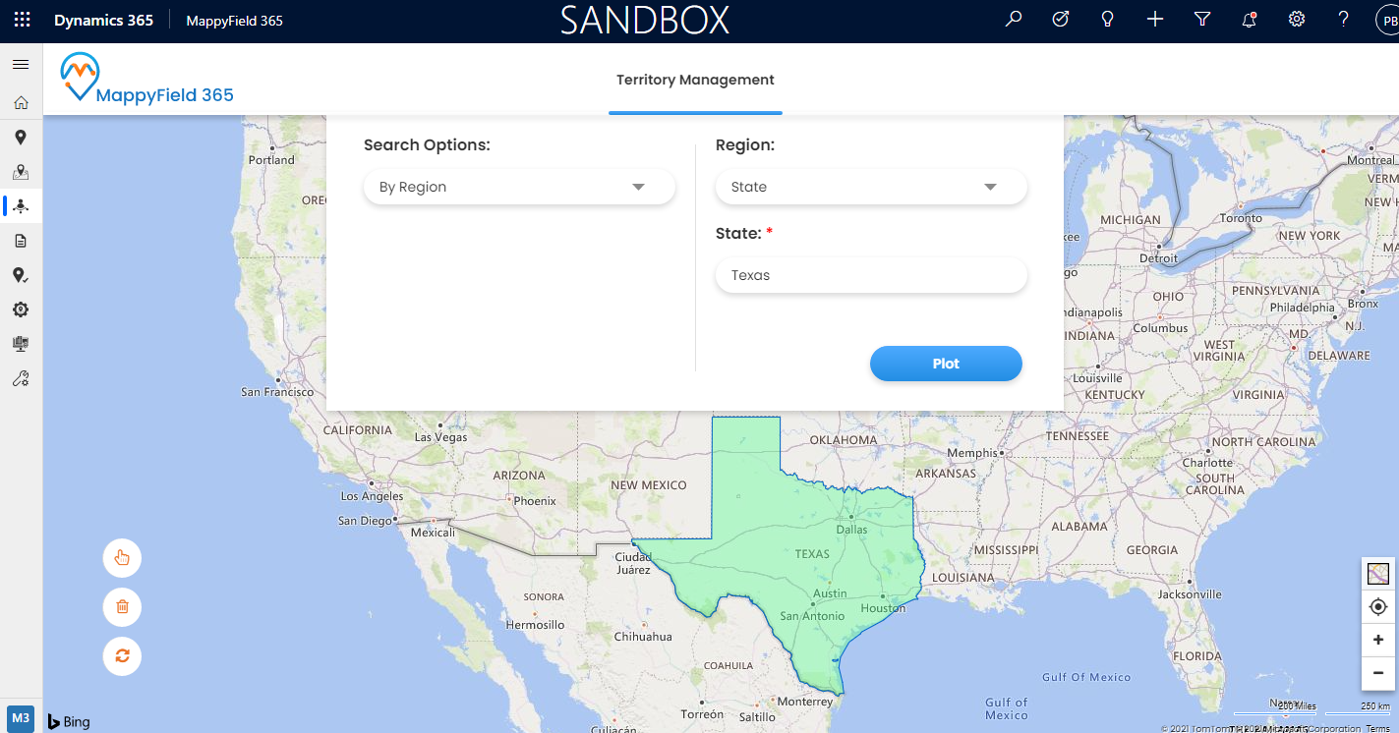This screenshot has height=733, width=1399.
Task: Click the hand pointer tool on map
Action: pyautogui.click(x=122, y=558)
